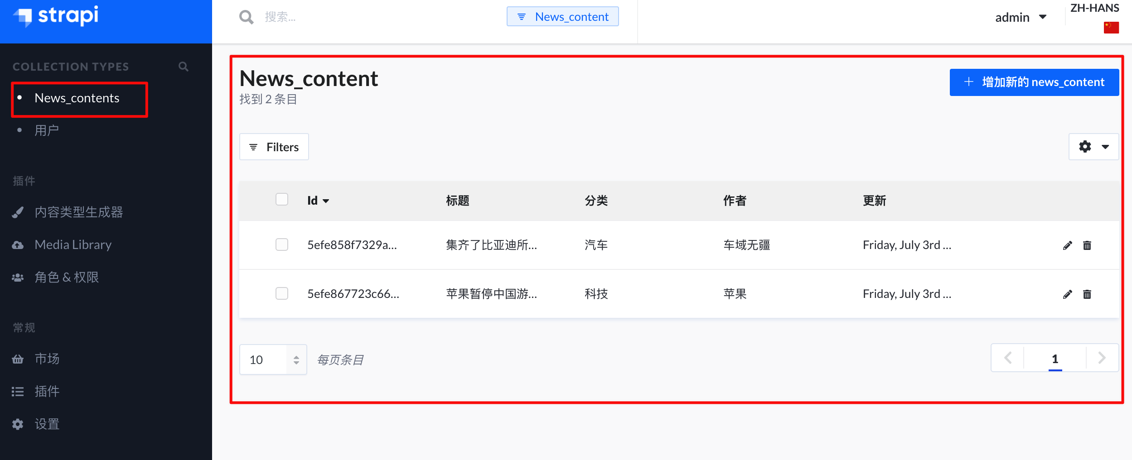Open the Chinese flag language selector
1132x460 pixels.
tap(1111, 28)
